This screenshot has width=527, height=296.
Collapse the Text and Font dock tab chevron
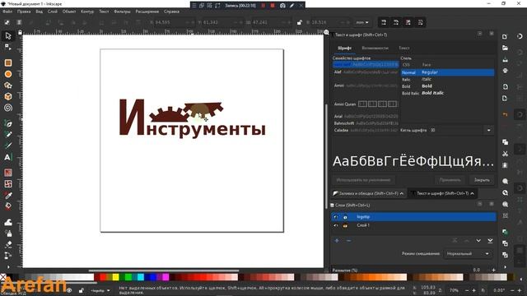coord(472,193)
